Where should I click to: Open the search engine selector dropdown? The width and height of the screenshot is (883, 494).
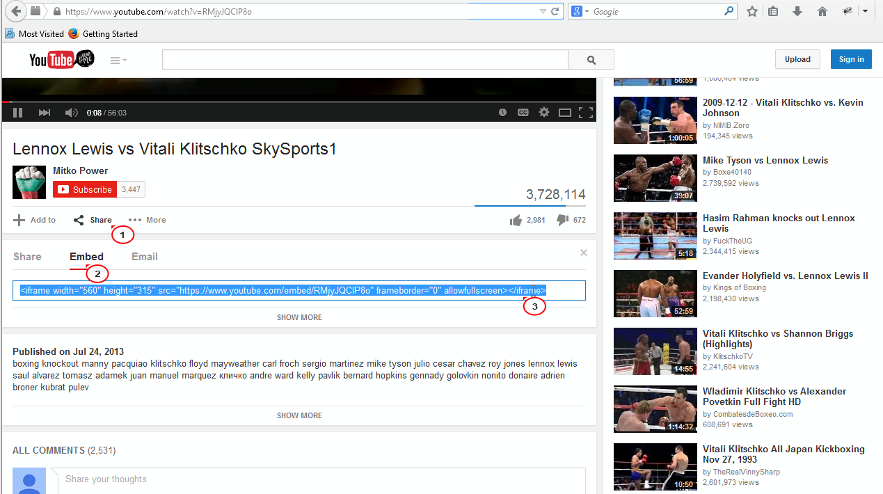coord(580,11)
